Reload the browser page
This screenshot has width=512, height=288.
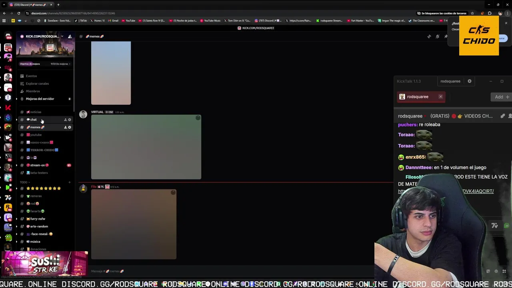pyautogui.click(x=19, y=13)
